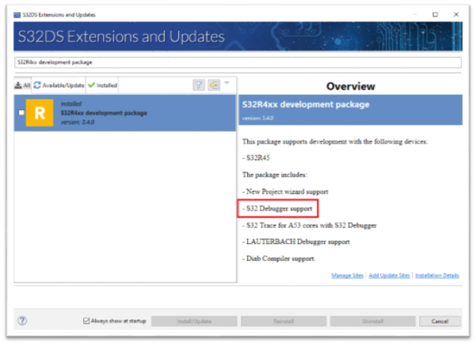Maximize the S32DS Extensions and Updates window
The height and width of the screenshot is (345, 476).
[x=435, y=14]
